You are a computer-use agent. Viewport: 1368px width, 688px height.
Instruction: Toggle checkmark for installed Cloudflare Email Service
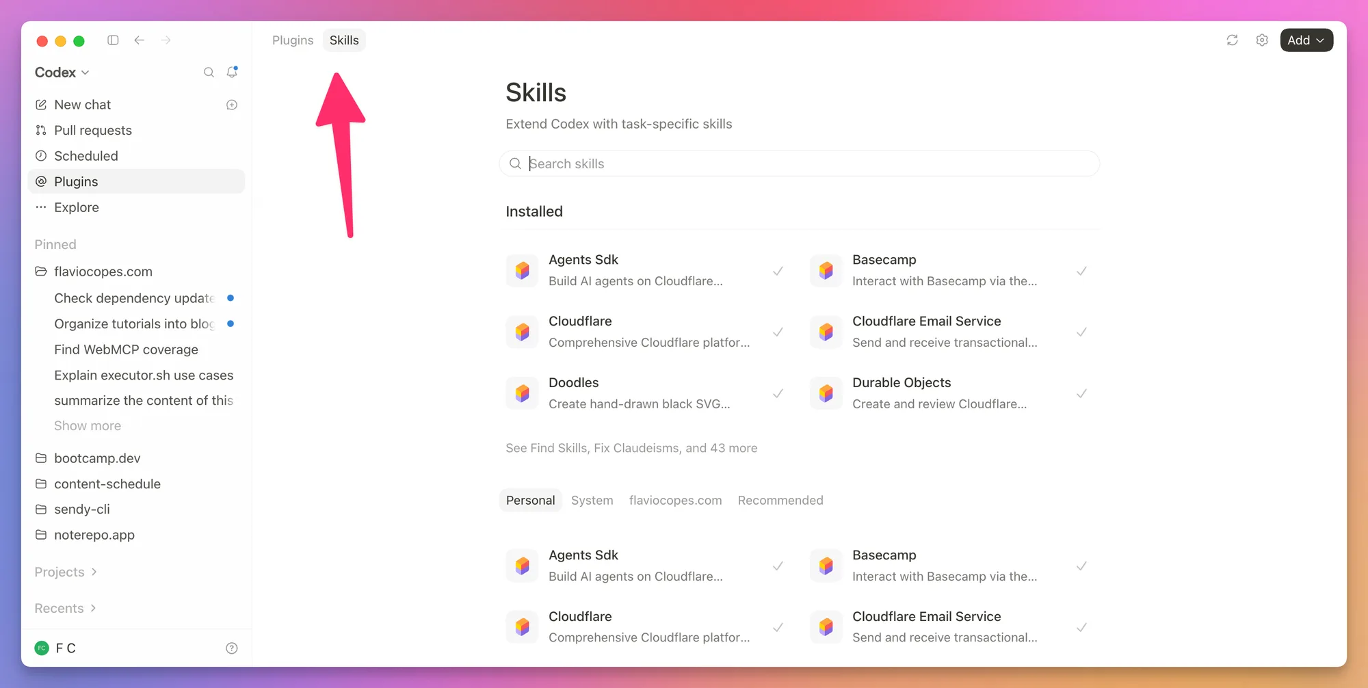click(x=1082, y=332)
